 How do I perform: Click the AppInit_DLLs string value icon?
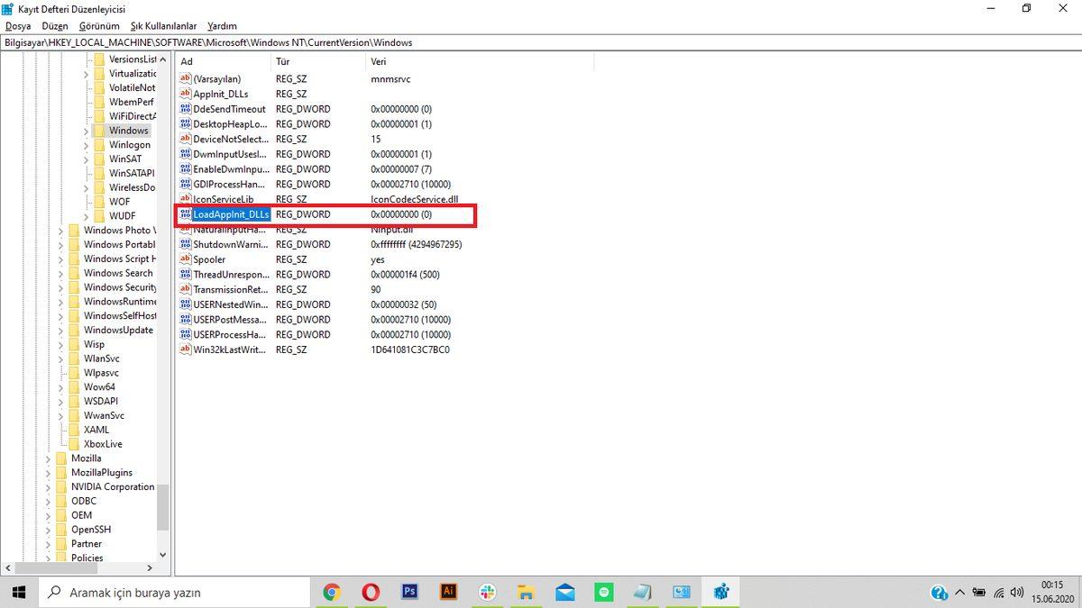click(186, 94)
